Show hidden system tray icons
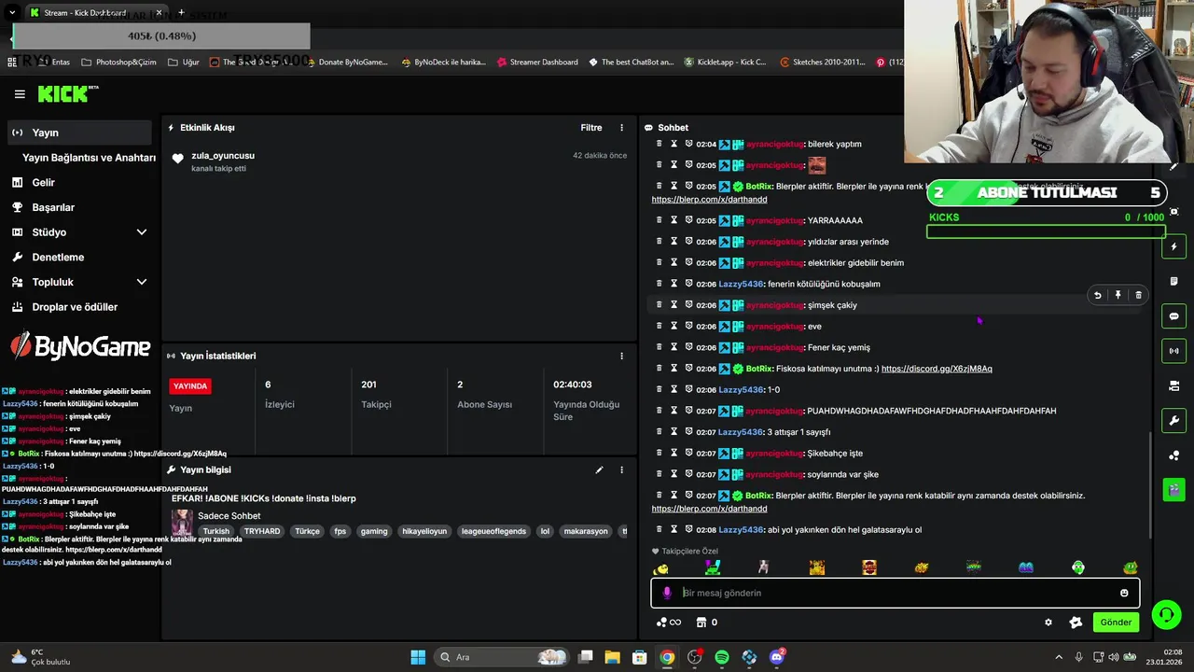This screenshot has height=672, width=1194. pos(1058,657)
